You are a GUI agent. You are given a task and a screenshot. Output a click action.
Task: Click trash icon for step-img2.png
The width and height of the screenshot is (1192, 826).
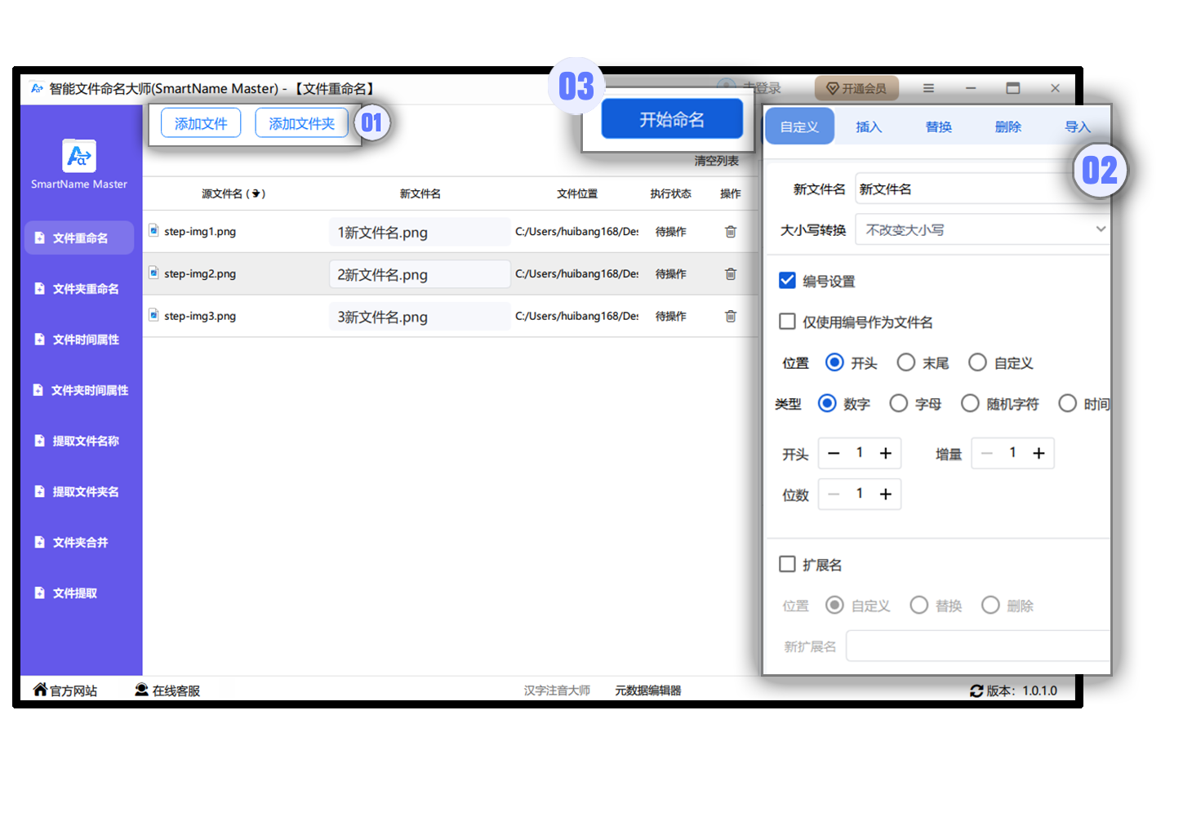pos(730,274)
